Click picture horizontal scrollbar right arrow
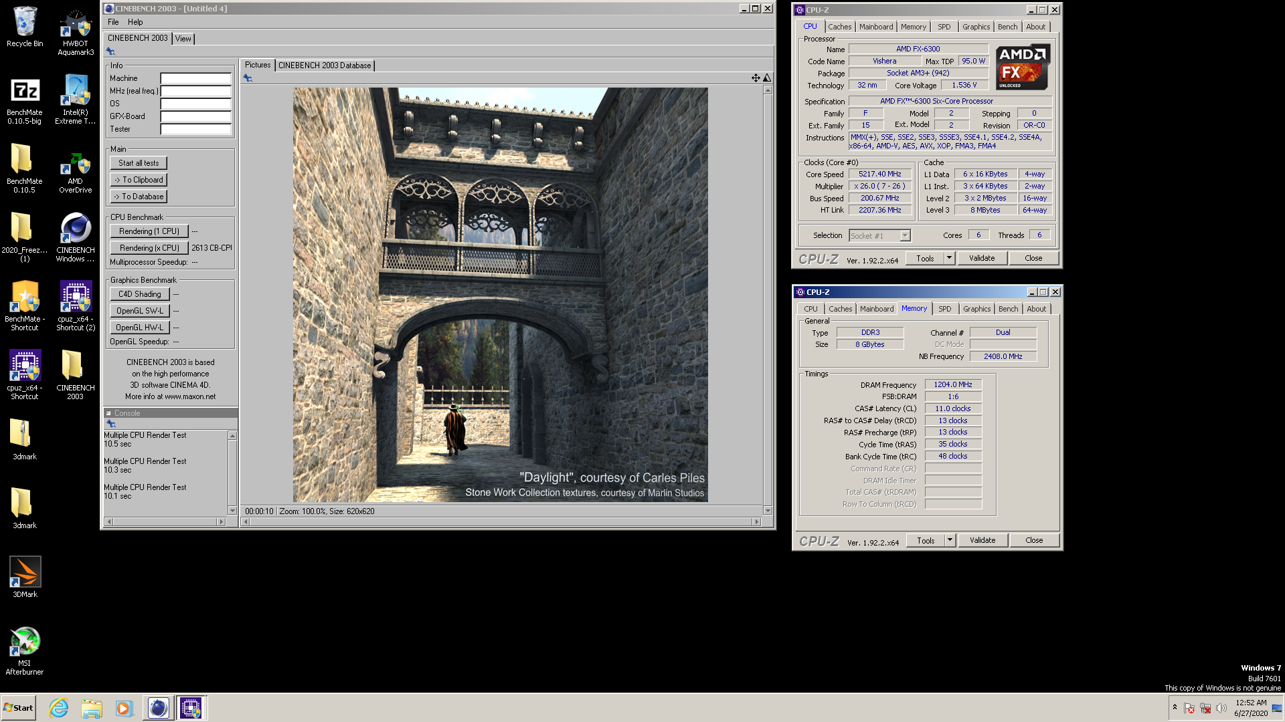This screenshot has height=722, width=1285. click(757, 522)
